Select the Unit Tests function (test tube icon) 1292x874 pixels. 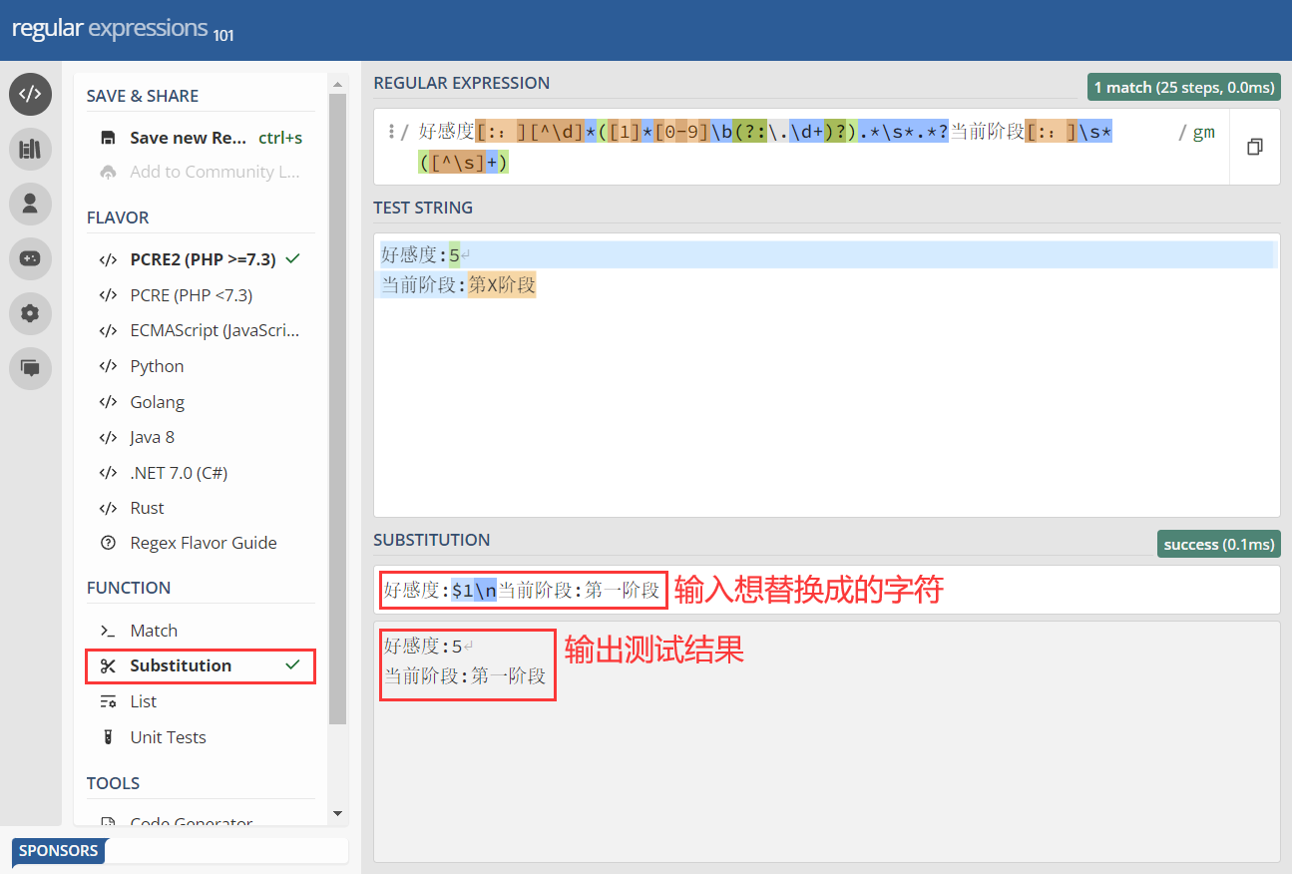click(x=170, y=736)
